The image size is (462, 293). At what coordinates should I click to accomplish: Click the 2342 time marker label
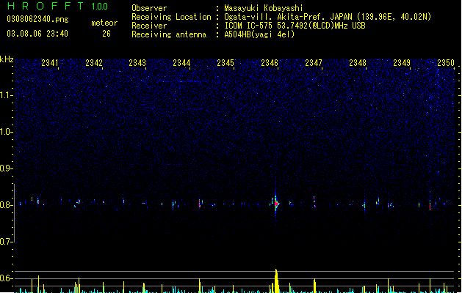coord(94,62)
